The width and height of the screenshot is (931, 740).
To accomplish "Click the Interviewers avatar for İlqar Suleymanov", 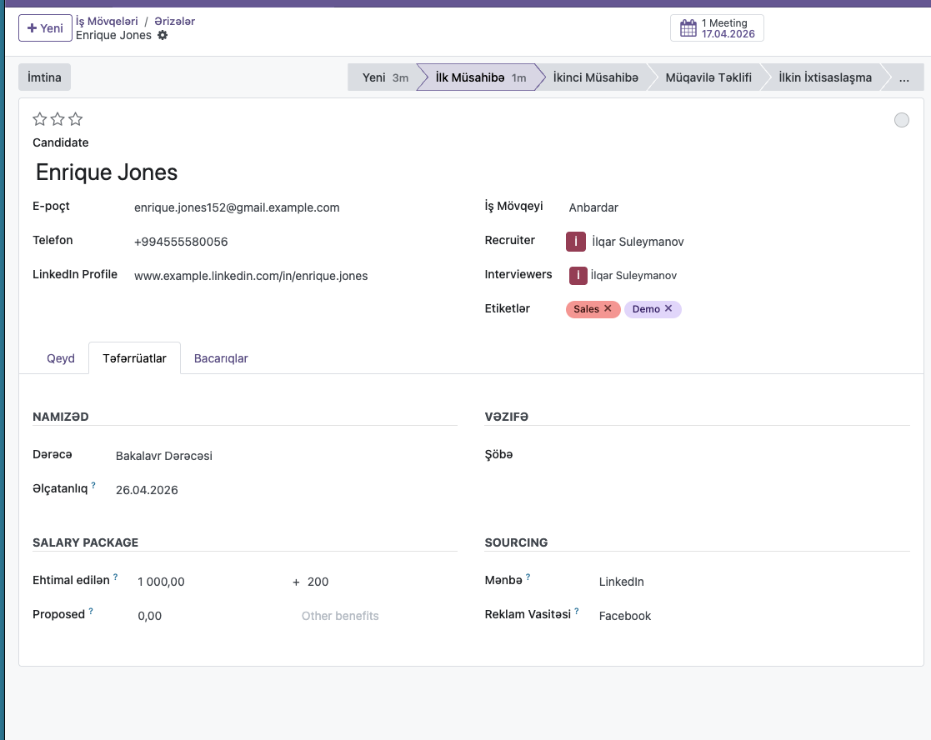I will 578,275.
